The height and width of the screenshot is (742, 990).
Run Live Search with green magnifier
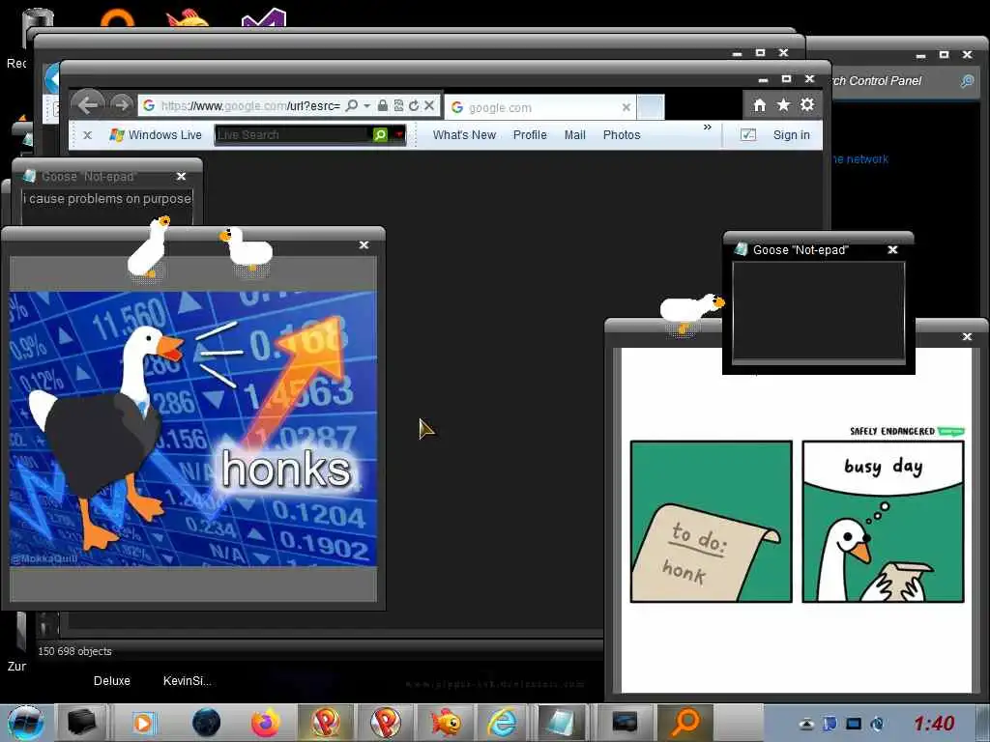point(380,134)
